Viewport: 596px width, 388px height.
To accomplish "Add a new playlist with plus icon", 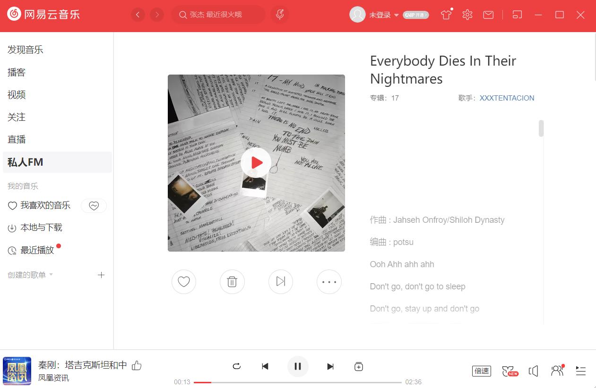I will pyautogui.click(x=101, y=275).
